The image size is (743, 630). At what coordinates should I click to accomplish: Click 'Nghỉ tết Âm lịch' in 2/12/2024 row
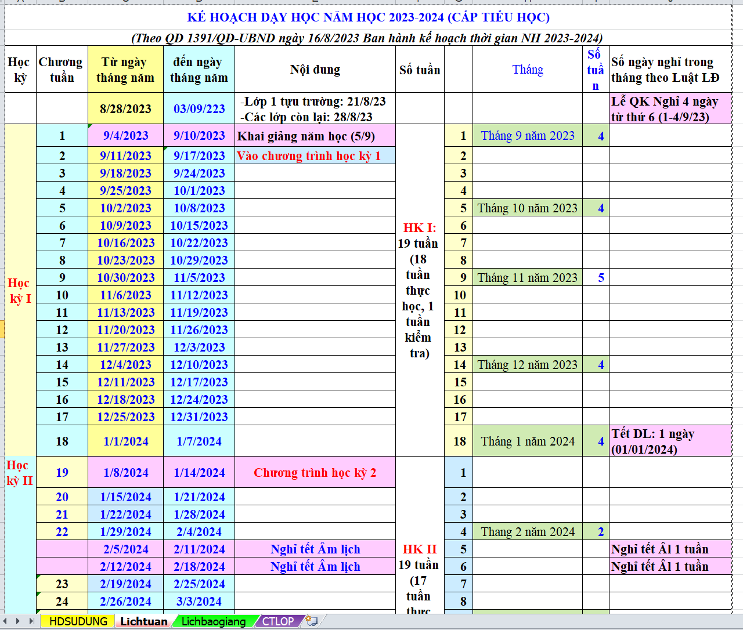[x=315, y=566]
